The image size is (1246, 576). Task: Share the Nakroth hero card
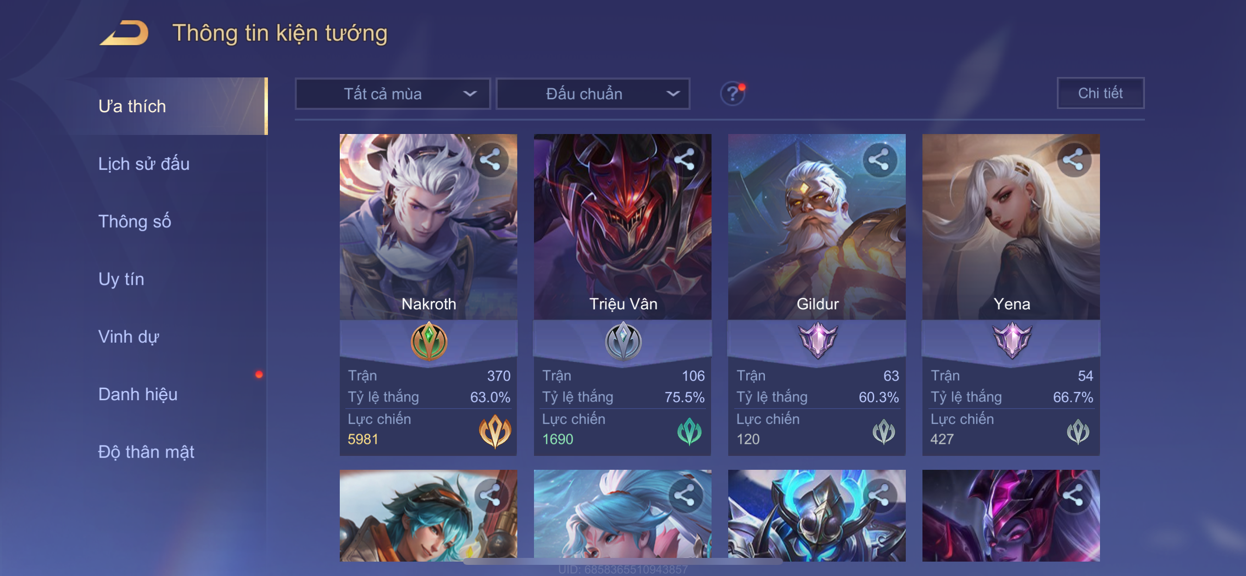coord(490,160)
